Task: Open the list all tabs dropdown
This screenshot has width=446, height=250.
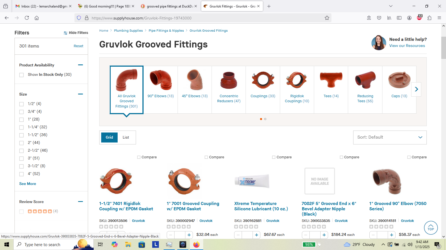Action: point(391,6)
